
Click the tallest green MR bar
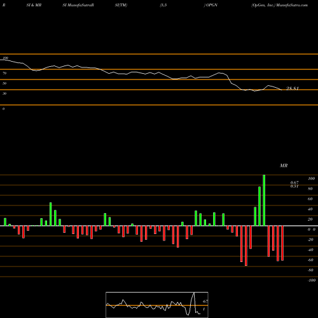coord(264,200)
